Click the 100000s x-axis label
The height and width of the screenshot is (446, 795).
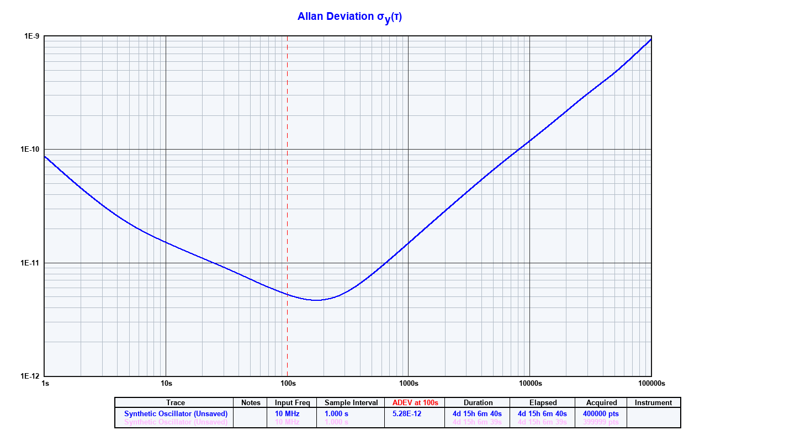[x=651, y=383]
